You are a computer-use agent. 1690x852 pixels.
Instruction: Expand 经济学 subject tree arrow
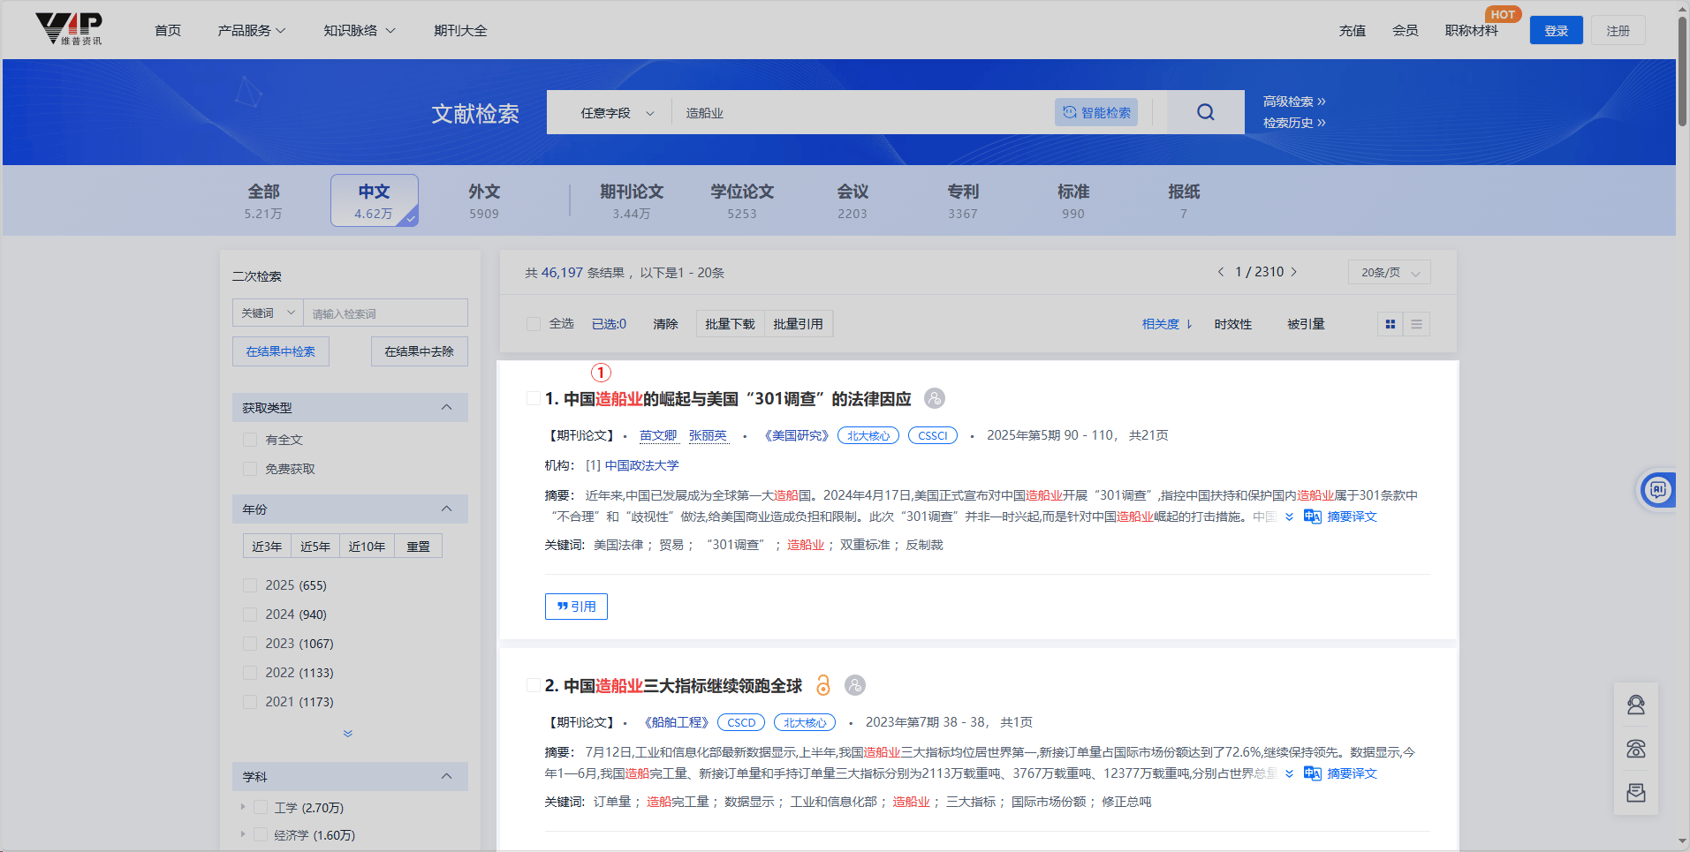243,834
